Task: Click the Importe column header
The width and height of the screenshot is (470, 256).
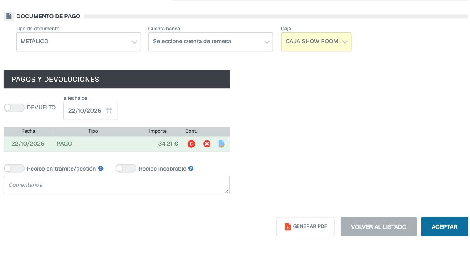Action: [158, 131]
